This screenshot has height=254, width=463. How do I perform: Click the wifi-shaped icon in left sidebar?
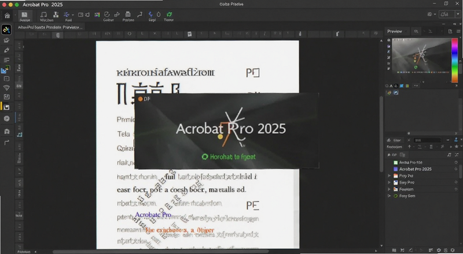coord(6,88)
